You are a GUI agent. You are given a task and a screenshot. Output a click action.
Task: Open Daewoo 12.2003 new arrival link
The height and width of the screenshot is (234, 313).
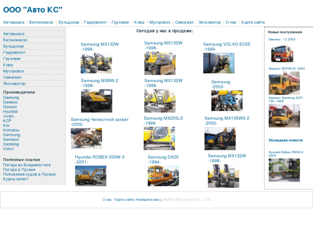[282, 40]
